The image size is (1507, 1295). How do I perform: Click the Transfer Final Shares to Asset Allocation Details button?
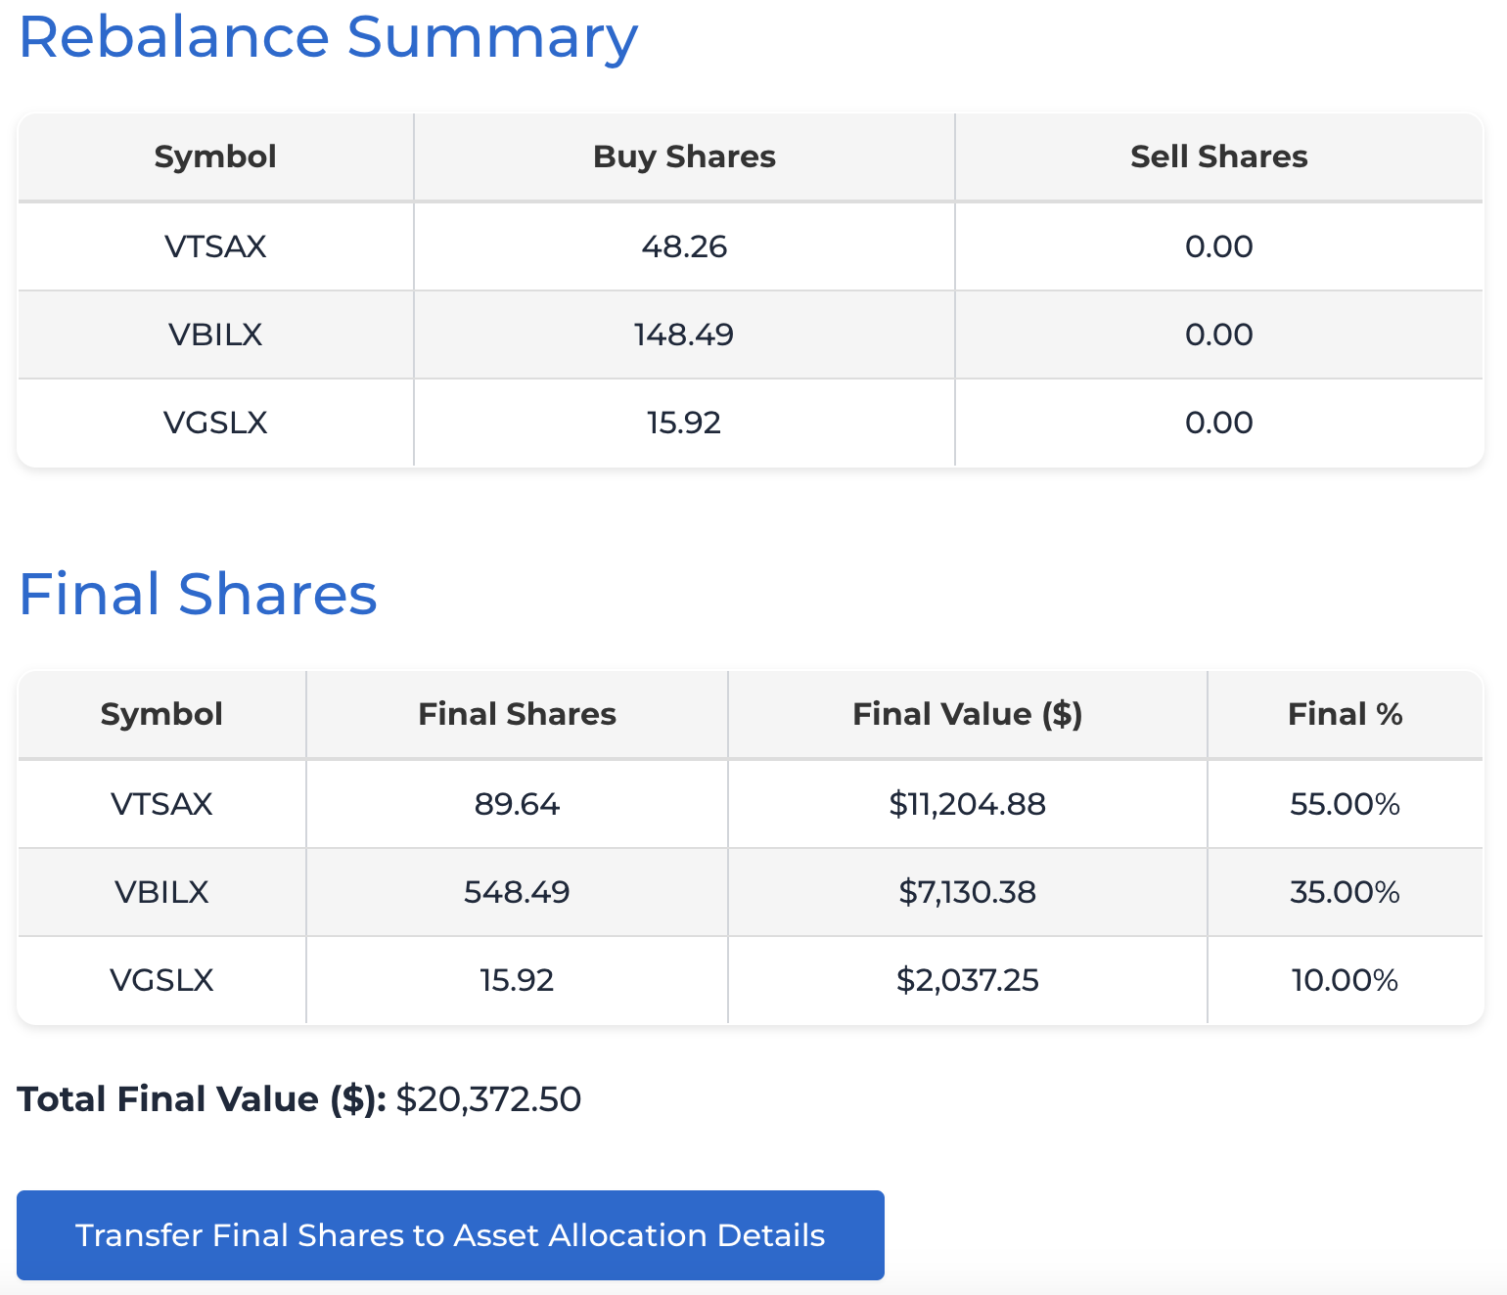click(450, 1235)
